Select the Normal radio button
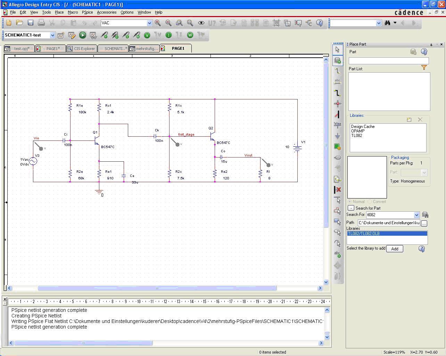 point(350,202)
